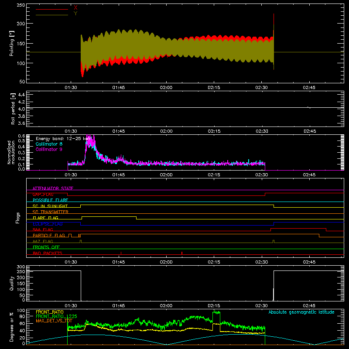Click the FRONT_RATIO_1225 legend label

point(56,316)
